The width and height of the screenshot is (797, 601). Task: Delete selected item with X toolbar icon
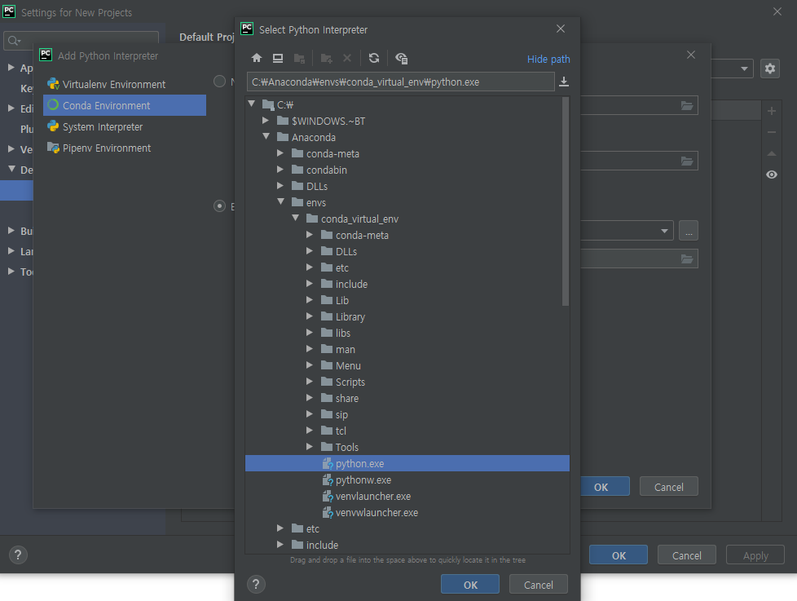point(347,58)
